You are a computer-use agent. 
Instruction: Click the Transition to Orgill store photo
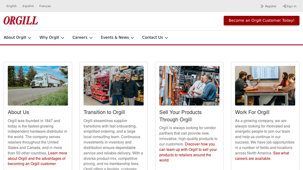click(114, 86)
